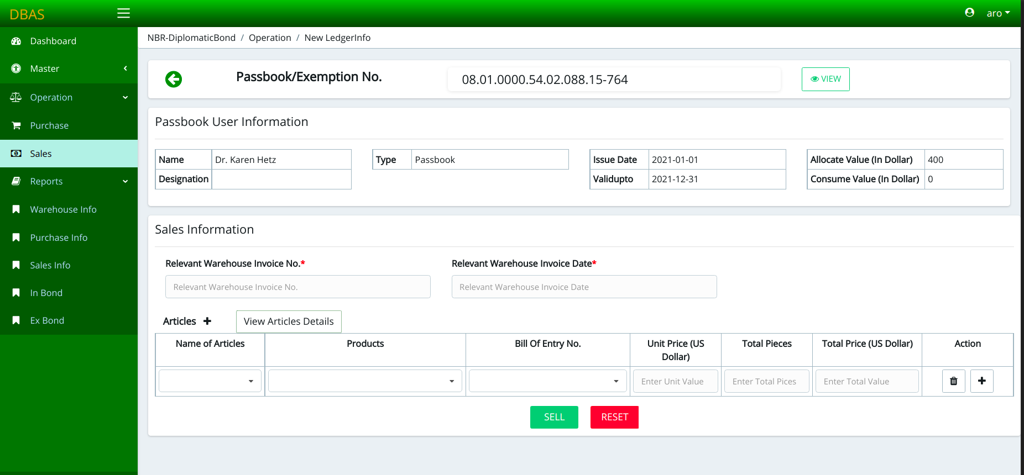Click the New LedgerInfo breadcrumb
The width and height of the screenshot is (1024, 475).
coord(337,38)
